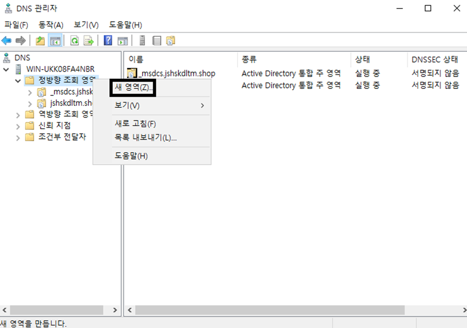Open the 동작(A) menu in menu bar

[x=51, y=25]
